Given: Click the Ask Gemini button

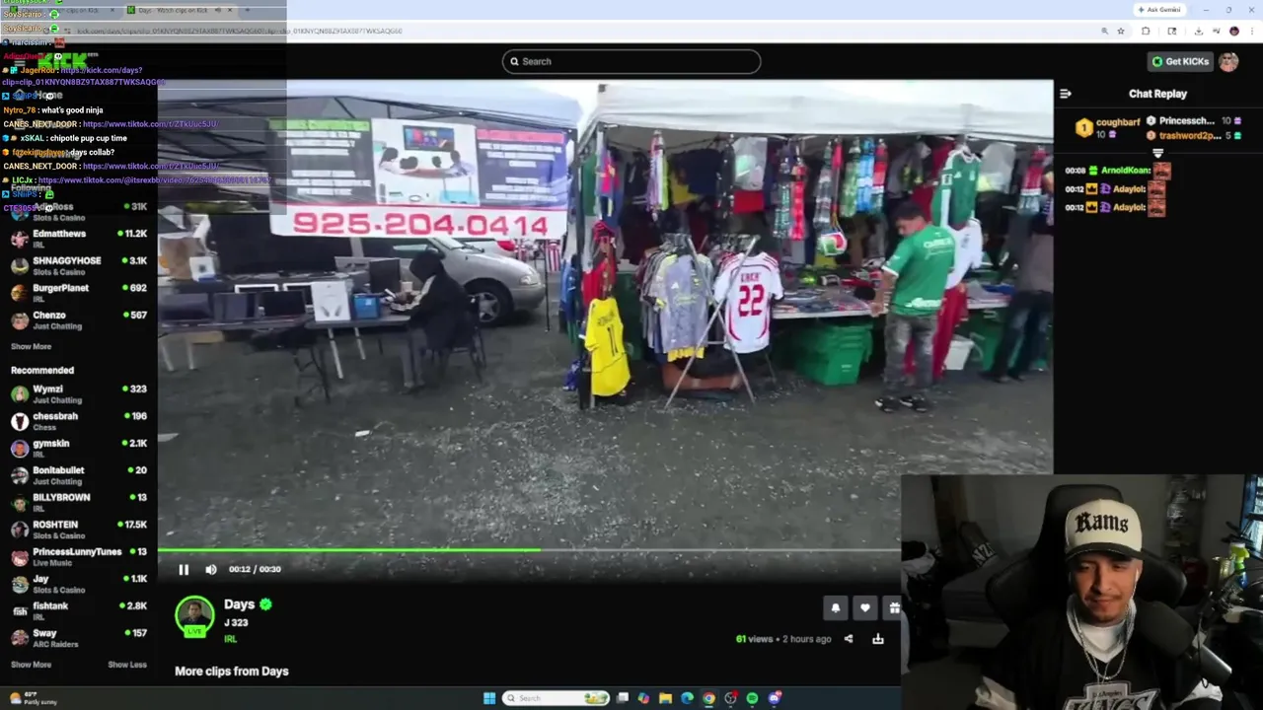Looking at the screenshot, I should 1159,10.
